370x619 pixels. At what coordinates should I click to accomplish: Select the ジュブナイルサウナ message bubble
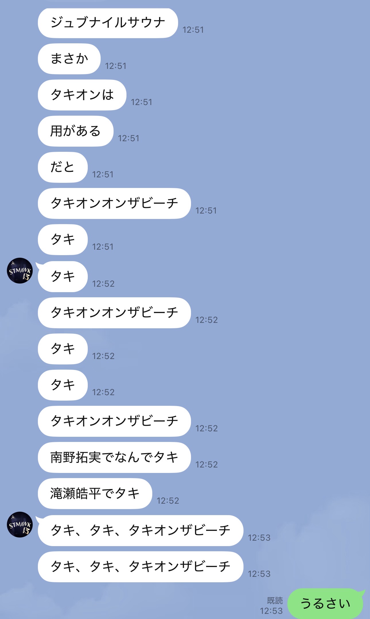[108, 23]
